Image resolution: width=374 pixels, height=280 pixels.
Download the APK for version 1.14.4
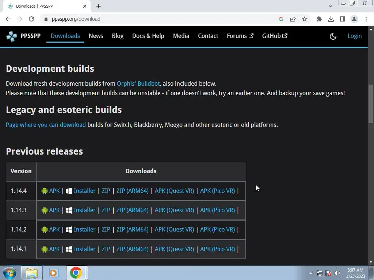(x=54, y=191)
